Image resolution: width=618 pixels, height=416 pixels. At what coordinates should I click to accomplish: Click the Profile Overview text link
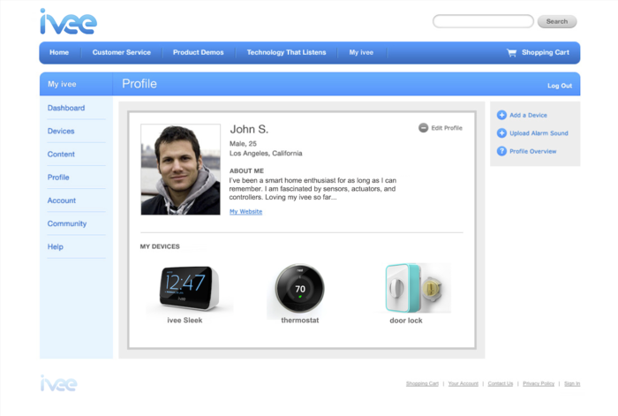click(533, 151)
